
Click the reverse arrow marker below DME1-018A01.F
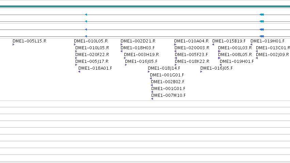click(x=79, y=72)
